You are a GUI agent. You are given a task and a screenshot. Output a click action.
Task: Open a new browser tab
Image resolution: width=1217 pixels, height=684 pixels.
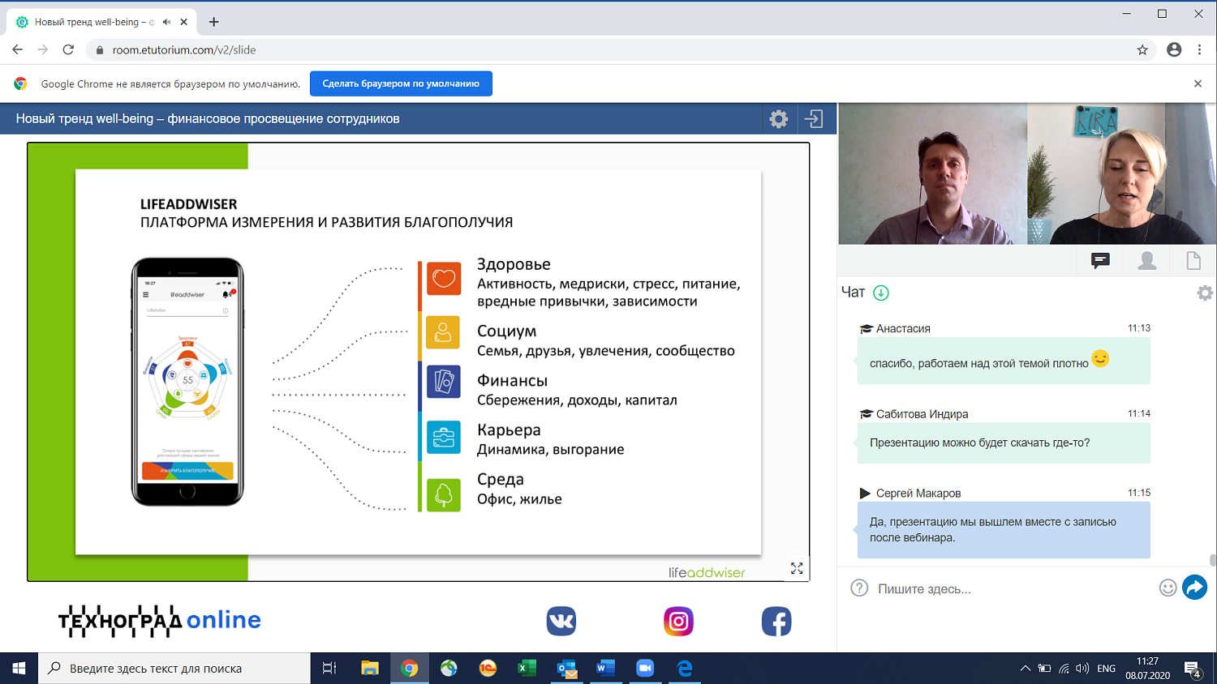pyautogui.click(x=213, y=22)
